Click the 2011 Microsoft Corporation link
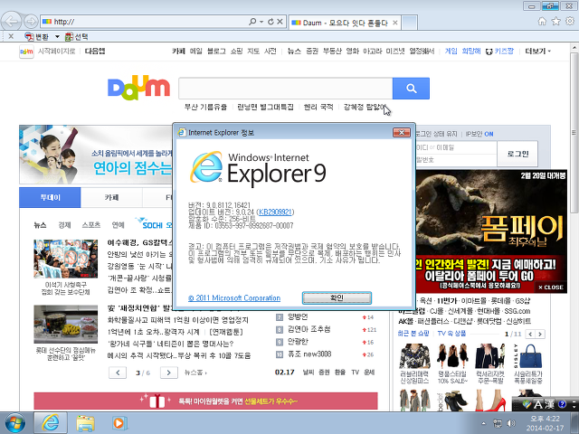The height and width of the screenshot is (434, 579). [x=234, y=297]
